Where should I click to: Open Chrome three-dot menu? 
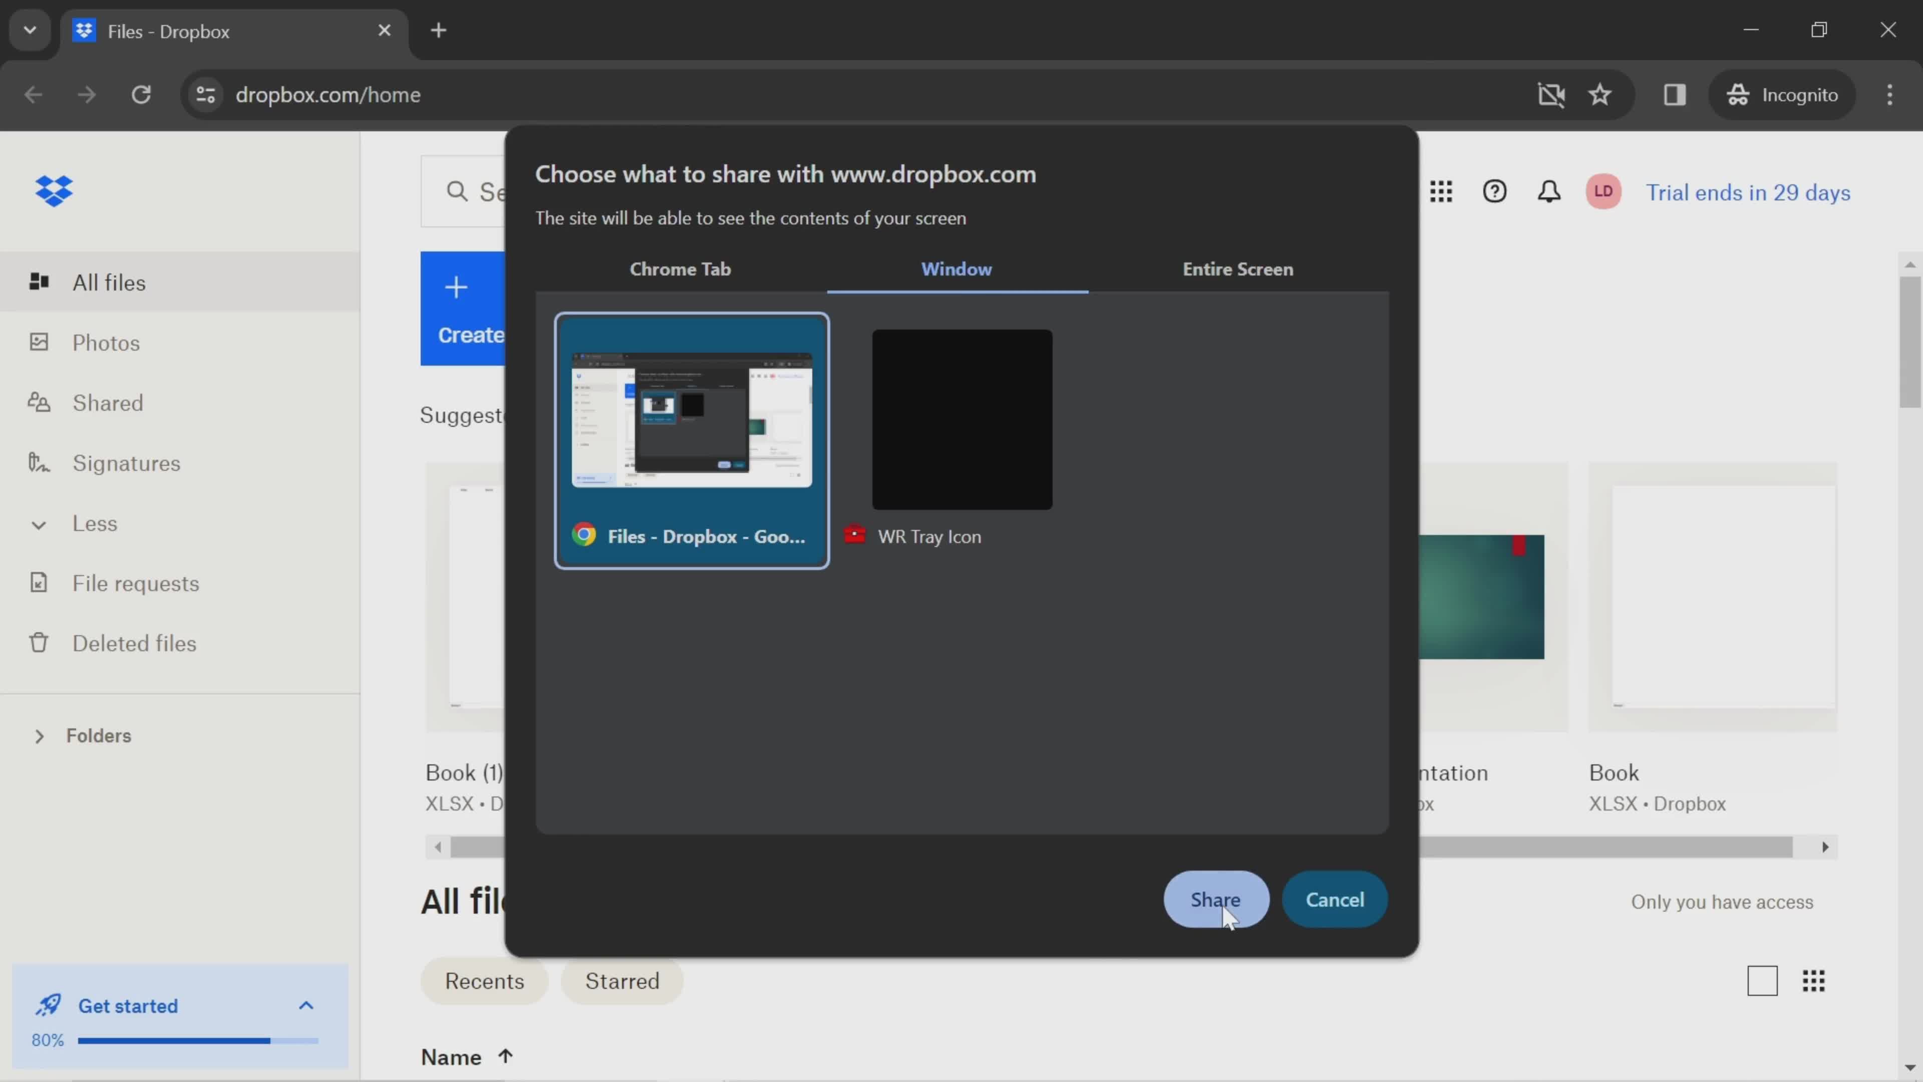coord(1889,95)
